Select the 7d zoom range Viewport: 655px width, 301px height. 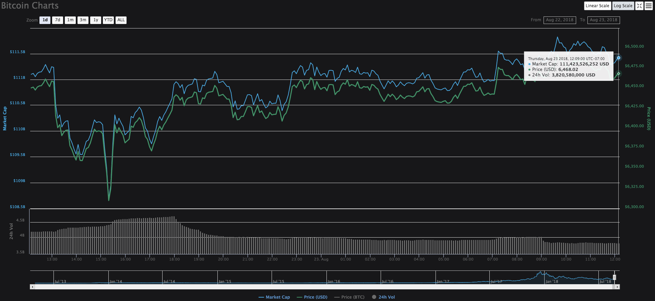point(58,20)
